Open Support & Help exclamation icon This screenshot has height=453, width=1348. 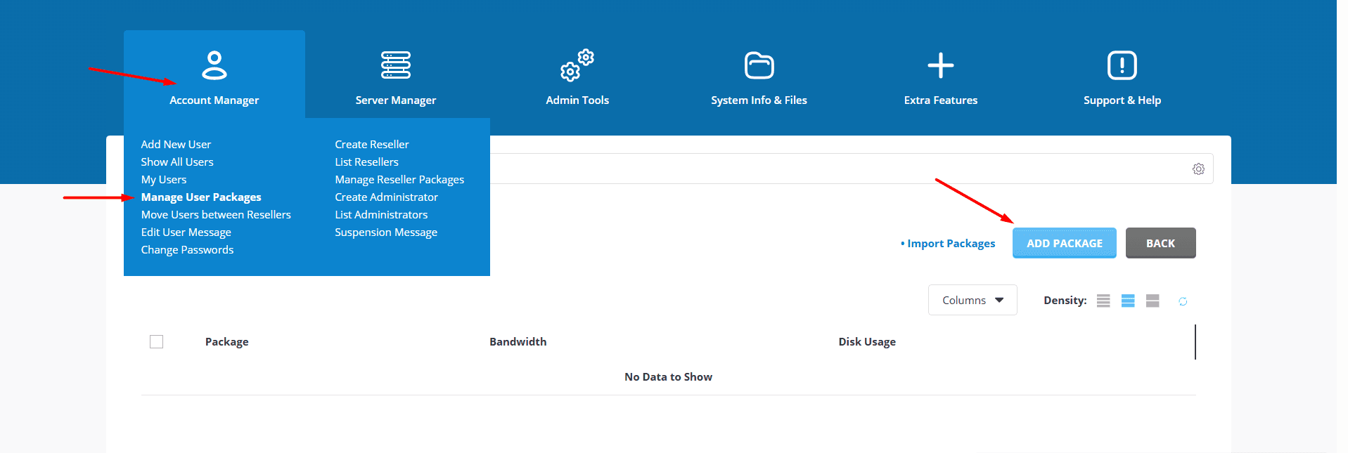point(1122,65)
